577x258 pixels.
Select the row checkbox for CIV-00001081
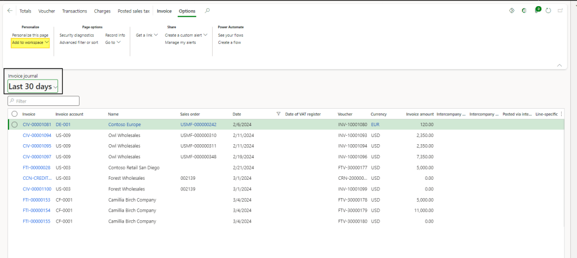coord(15,124)
